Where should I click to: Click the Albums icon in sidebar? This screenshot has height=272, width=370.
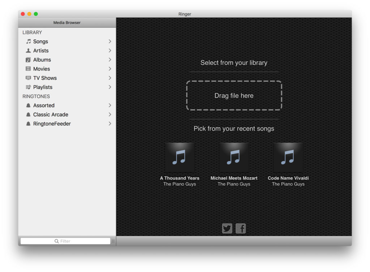coord(28,60)
